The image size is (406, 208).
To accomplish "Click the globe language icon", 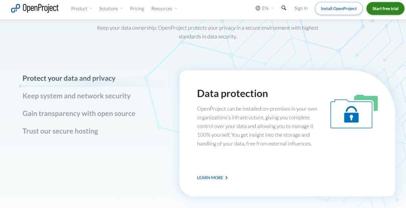I will pyautogui.click(x=258, y=8).
